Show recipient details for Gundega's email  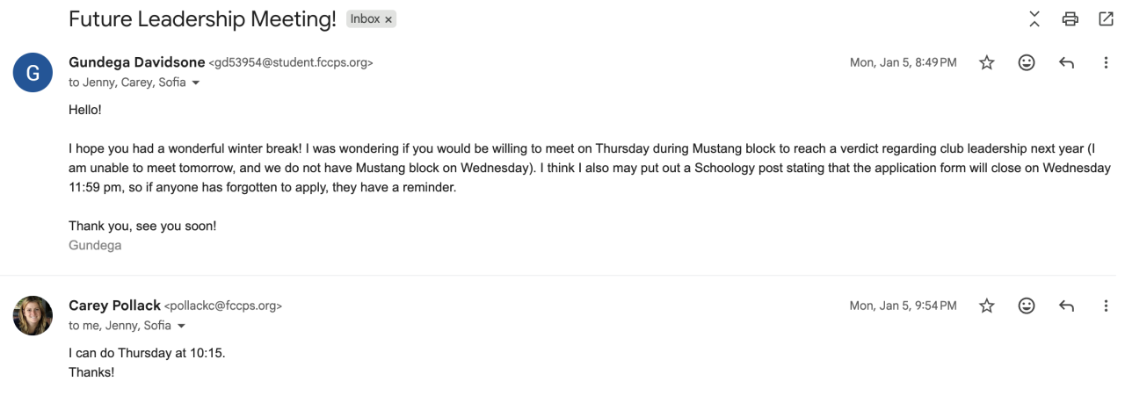tap(195, 83)
